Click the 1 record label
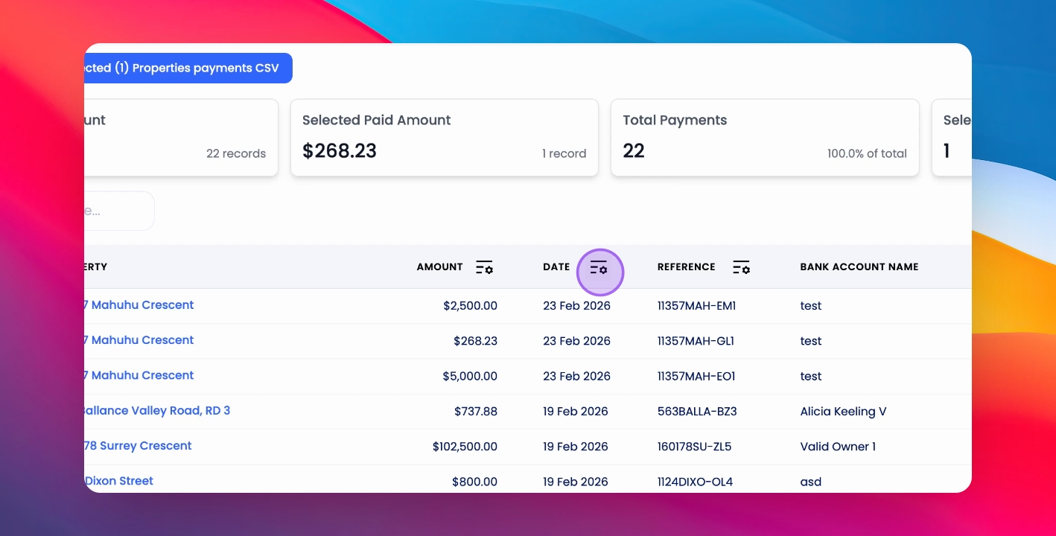This screenshot has height=536, width=1056. click(x=564, y=154)
